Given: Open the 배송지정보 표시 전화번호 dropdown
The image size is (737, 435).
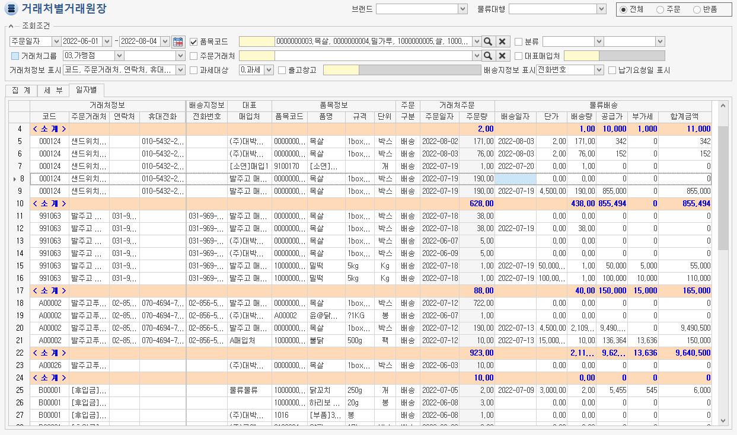Looking at the screenshot, I should [599, 70].
